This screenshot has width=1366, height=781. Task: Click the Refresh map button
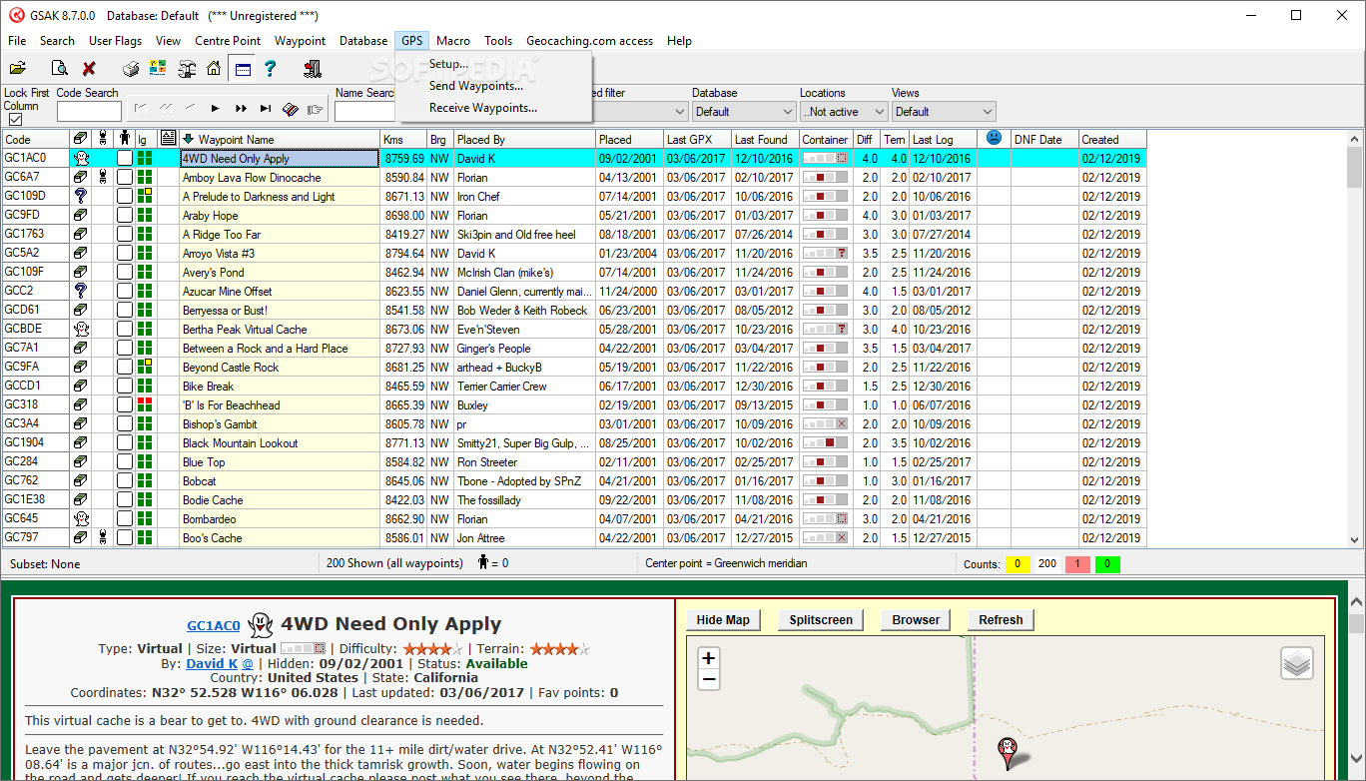pos(1001,620)
